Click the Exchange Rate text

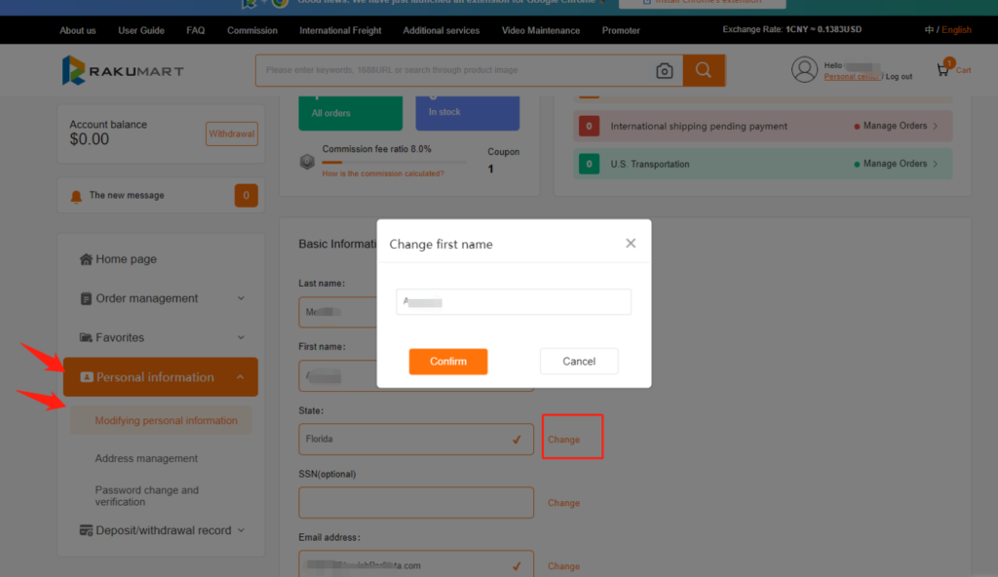click(x=791, y=29)
